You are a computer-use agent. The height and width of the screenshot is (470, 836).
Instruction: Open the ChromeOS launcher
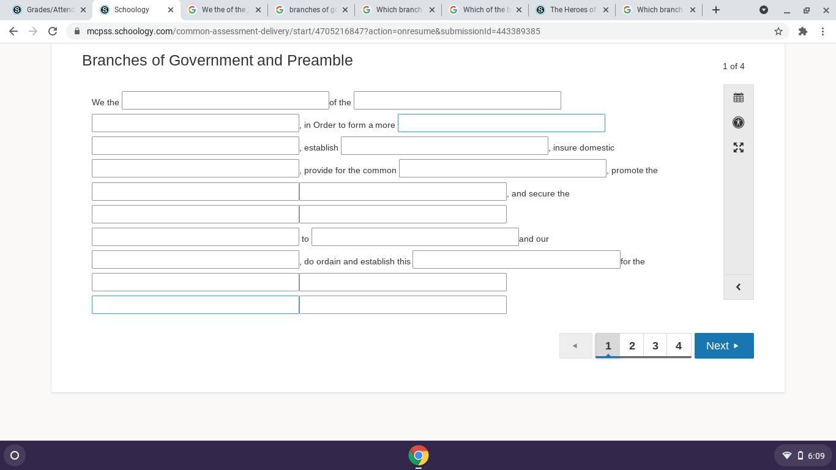[15, 455]
